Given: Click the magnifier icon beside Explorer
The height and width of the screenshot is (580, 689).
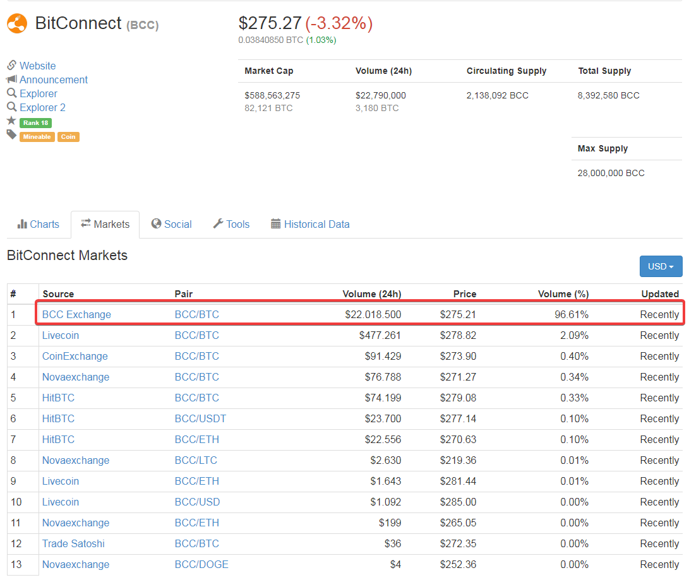Looking at the screenshot, I should [12, 93].
